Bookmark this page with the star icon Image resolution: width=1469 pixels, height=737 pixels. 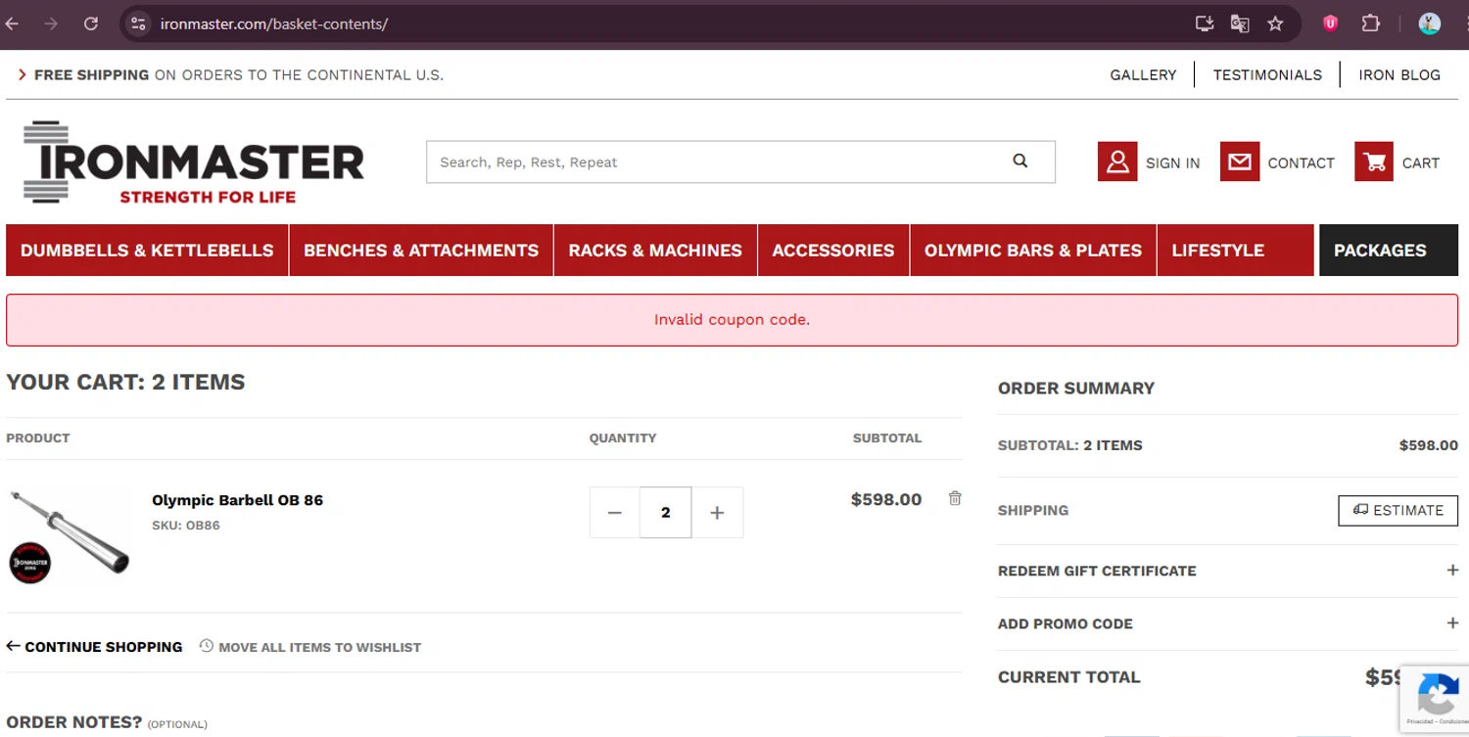(1275, 23)
